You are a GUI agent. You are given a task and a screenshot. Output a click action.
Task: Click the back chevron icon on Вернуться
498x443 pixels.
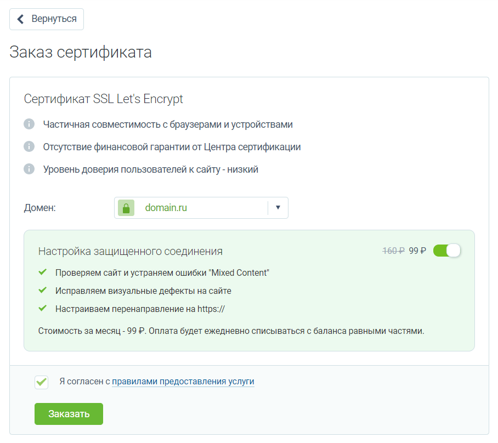click(x=21, y=19)
